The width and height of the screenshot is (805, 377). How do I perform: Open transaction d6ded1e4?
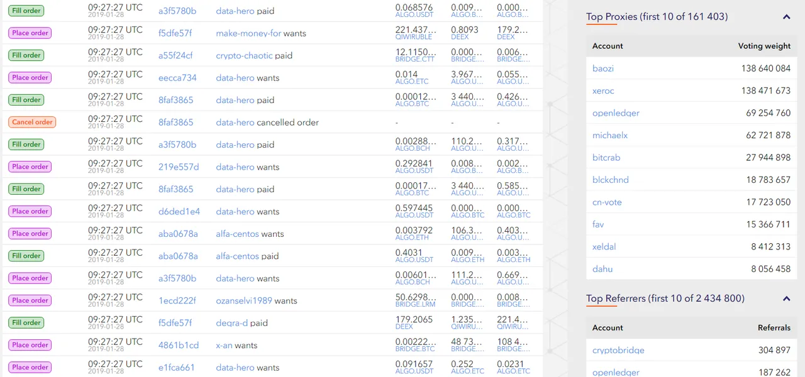pyautogui.click(x=179, y=212)
